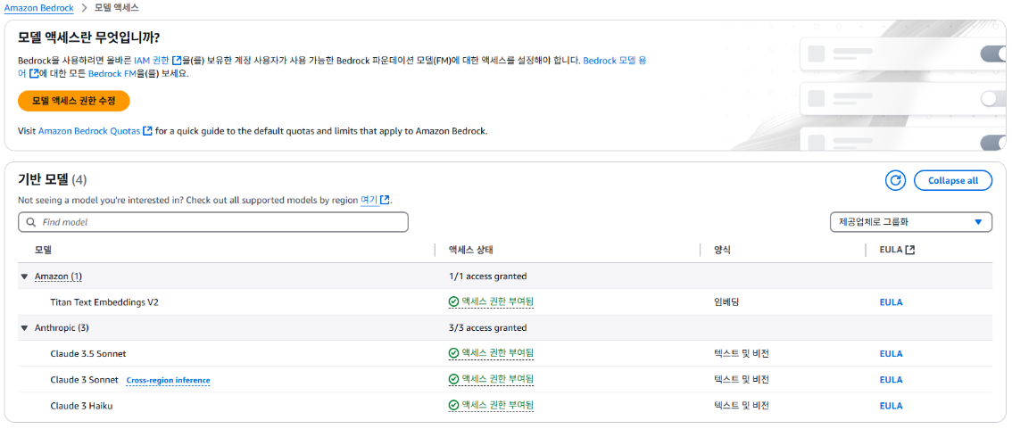Open the 제공업체로 그룹화 dropdown
Image resolution: width=1012 pixels, height=429 pixels.
910,222
